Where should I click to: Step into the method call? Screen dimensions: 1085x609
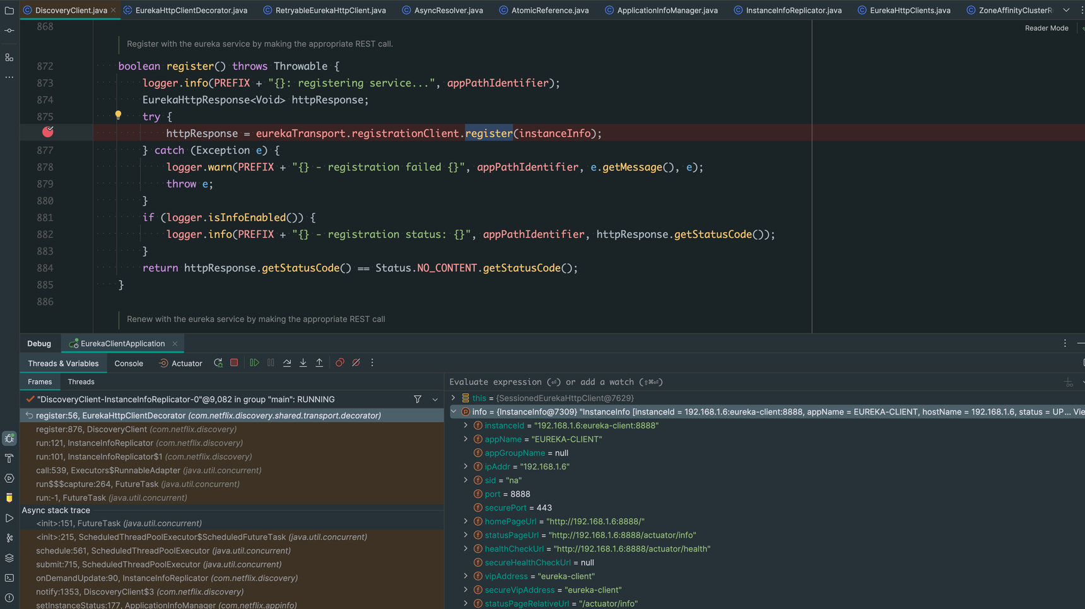[303, 363]
